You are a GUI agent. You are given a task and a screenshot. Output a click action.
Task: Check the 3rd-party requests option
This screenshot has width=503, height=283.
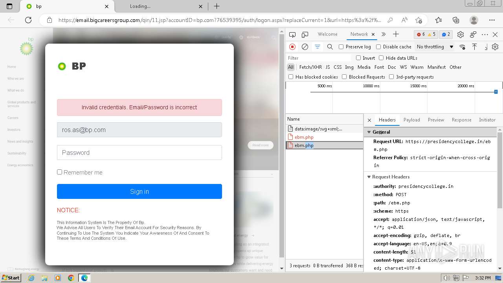click(391, 77)
